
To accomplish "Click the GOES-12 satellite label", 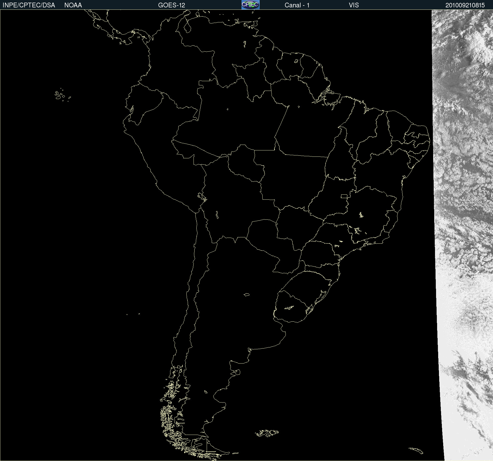I will (x=172, y=5).
